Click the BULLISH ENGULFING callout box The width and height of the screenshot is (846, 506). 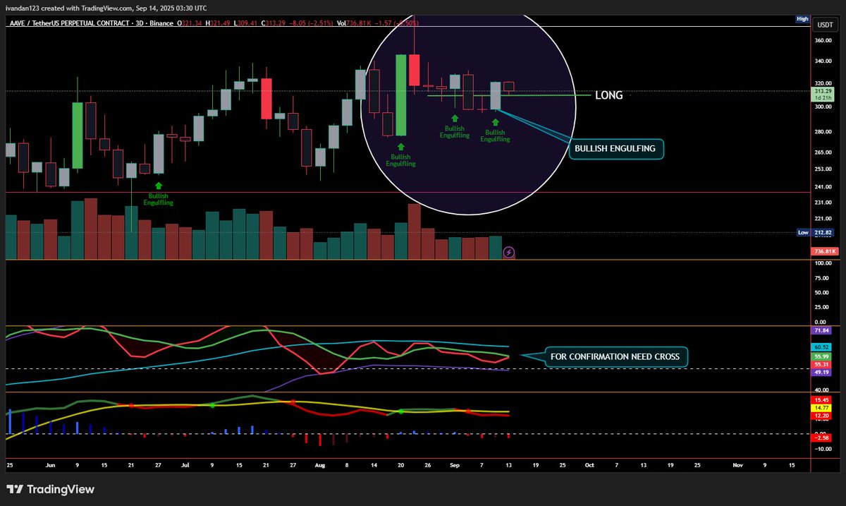(616, 149)
